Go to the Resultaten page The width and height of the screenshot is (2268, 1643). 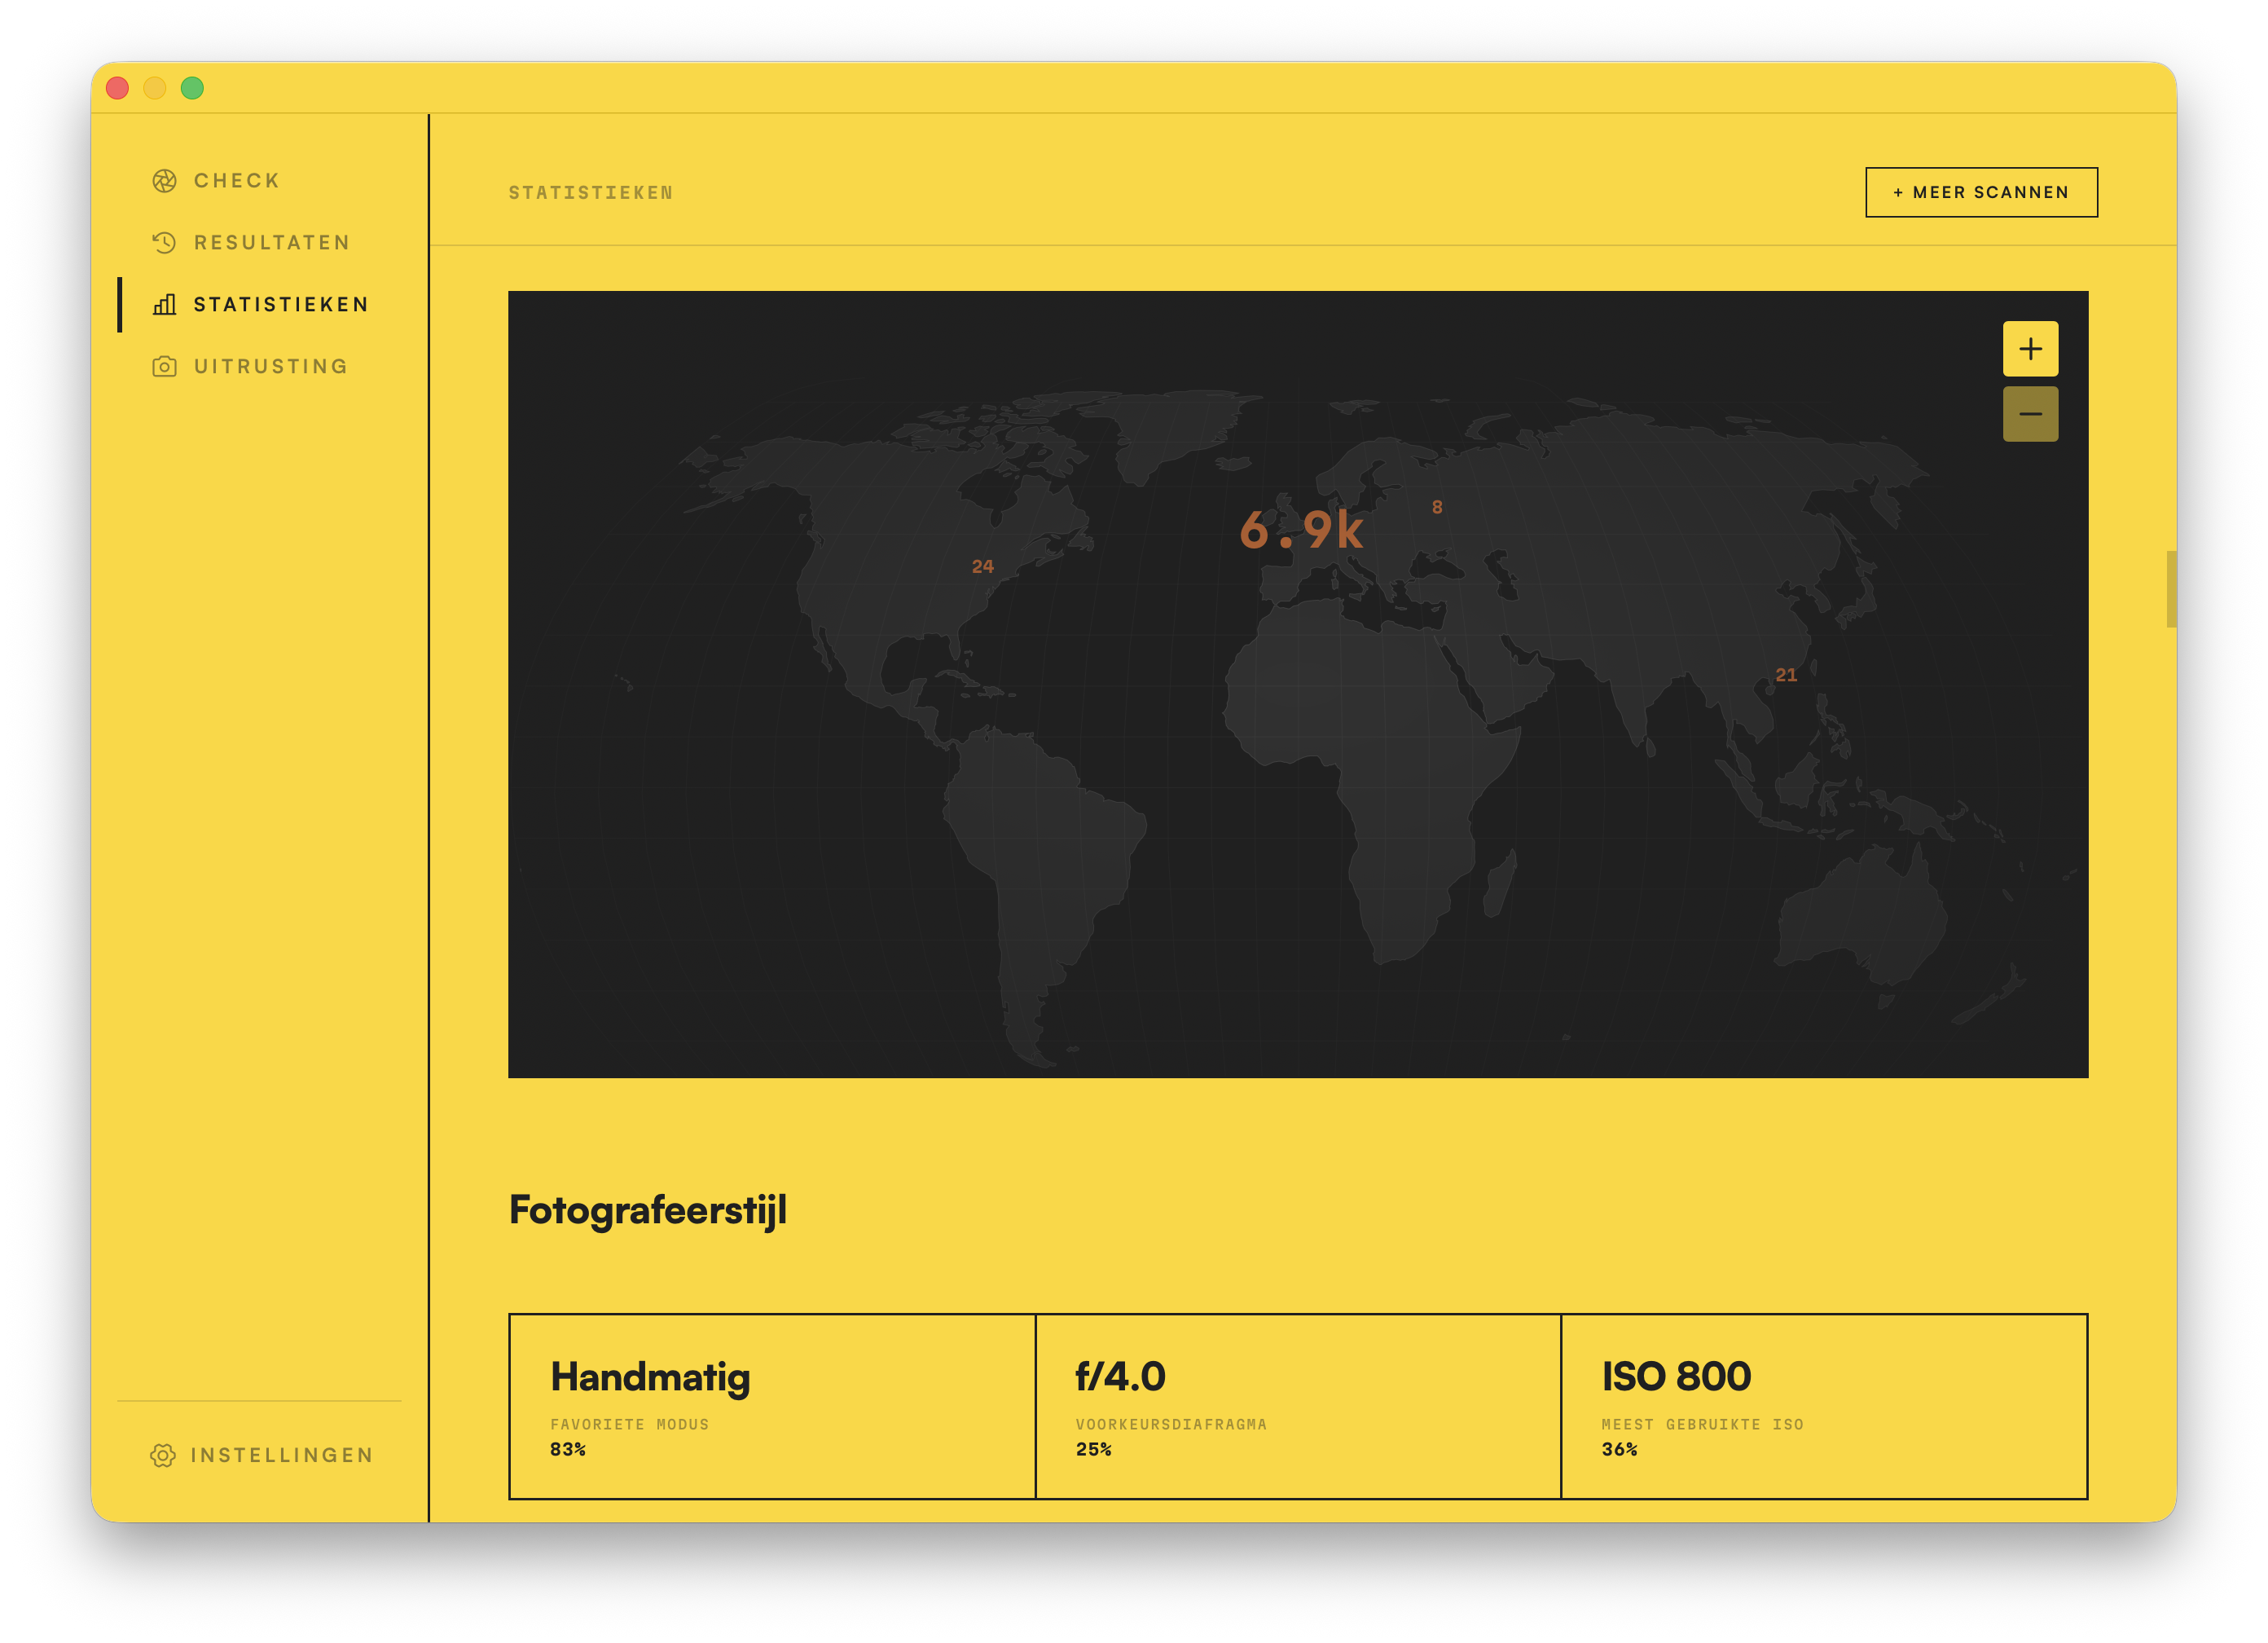(x=272, y=243)
